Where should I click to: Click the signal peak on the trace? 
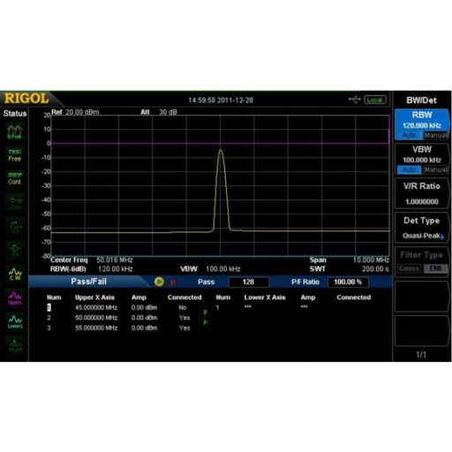(221, 150)
